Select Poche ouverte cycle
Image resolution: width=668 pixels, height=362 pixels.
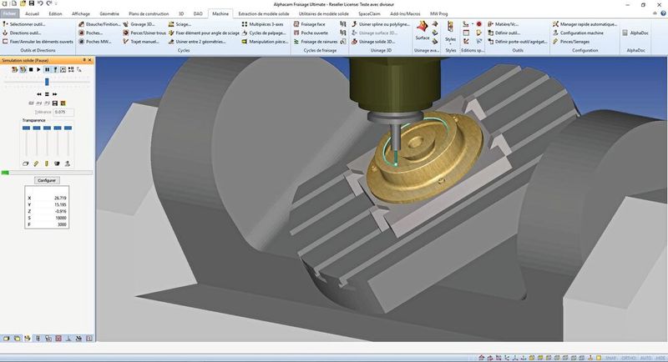[311, 33]
